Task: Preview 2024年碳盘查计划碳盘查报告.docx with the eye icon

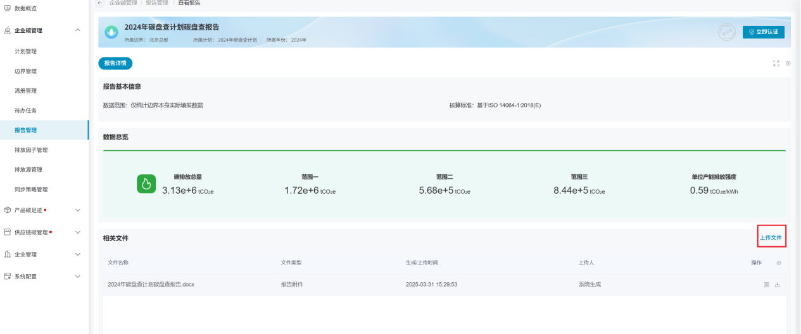Action: coord(766,285)
